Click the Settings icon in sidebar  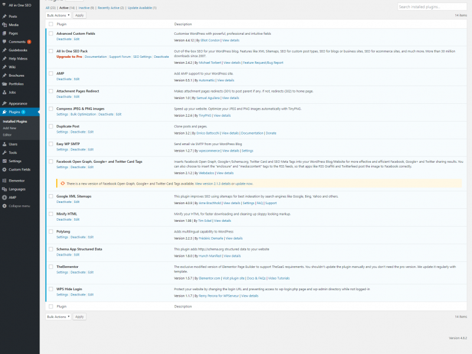[x=4, y=160]
